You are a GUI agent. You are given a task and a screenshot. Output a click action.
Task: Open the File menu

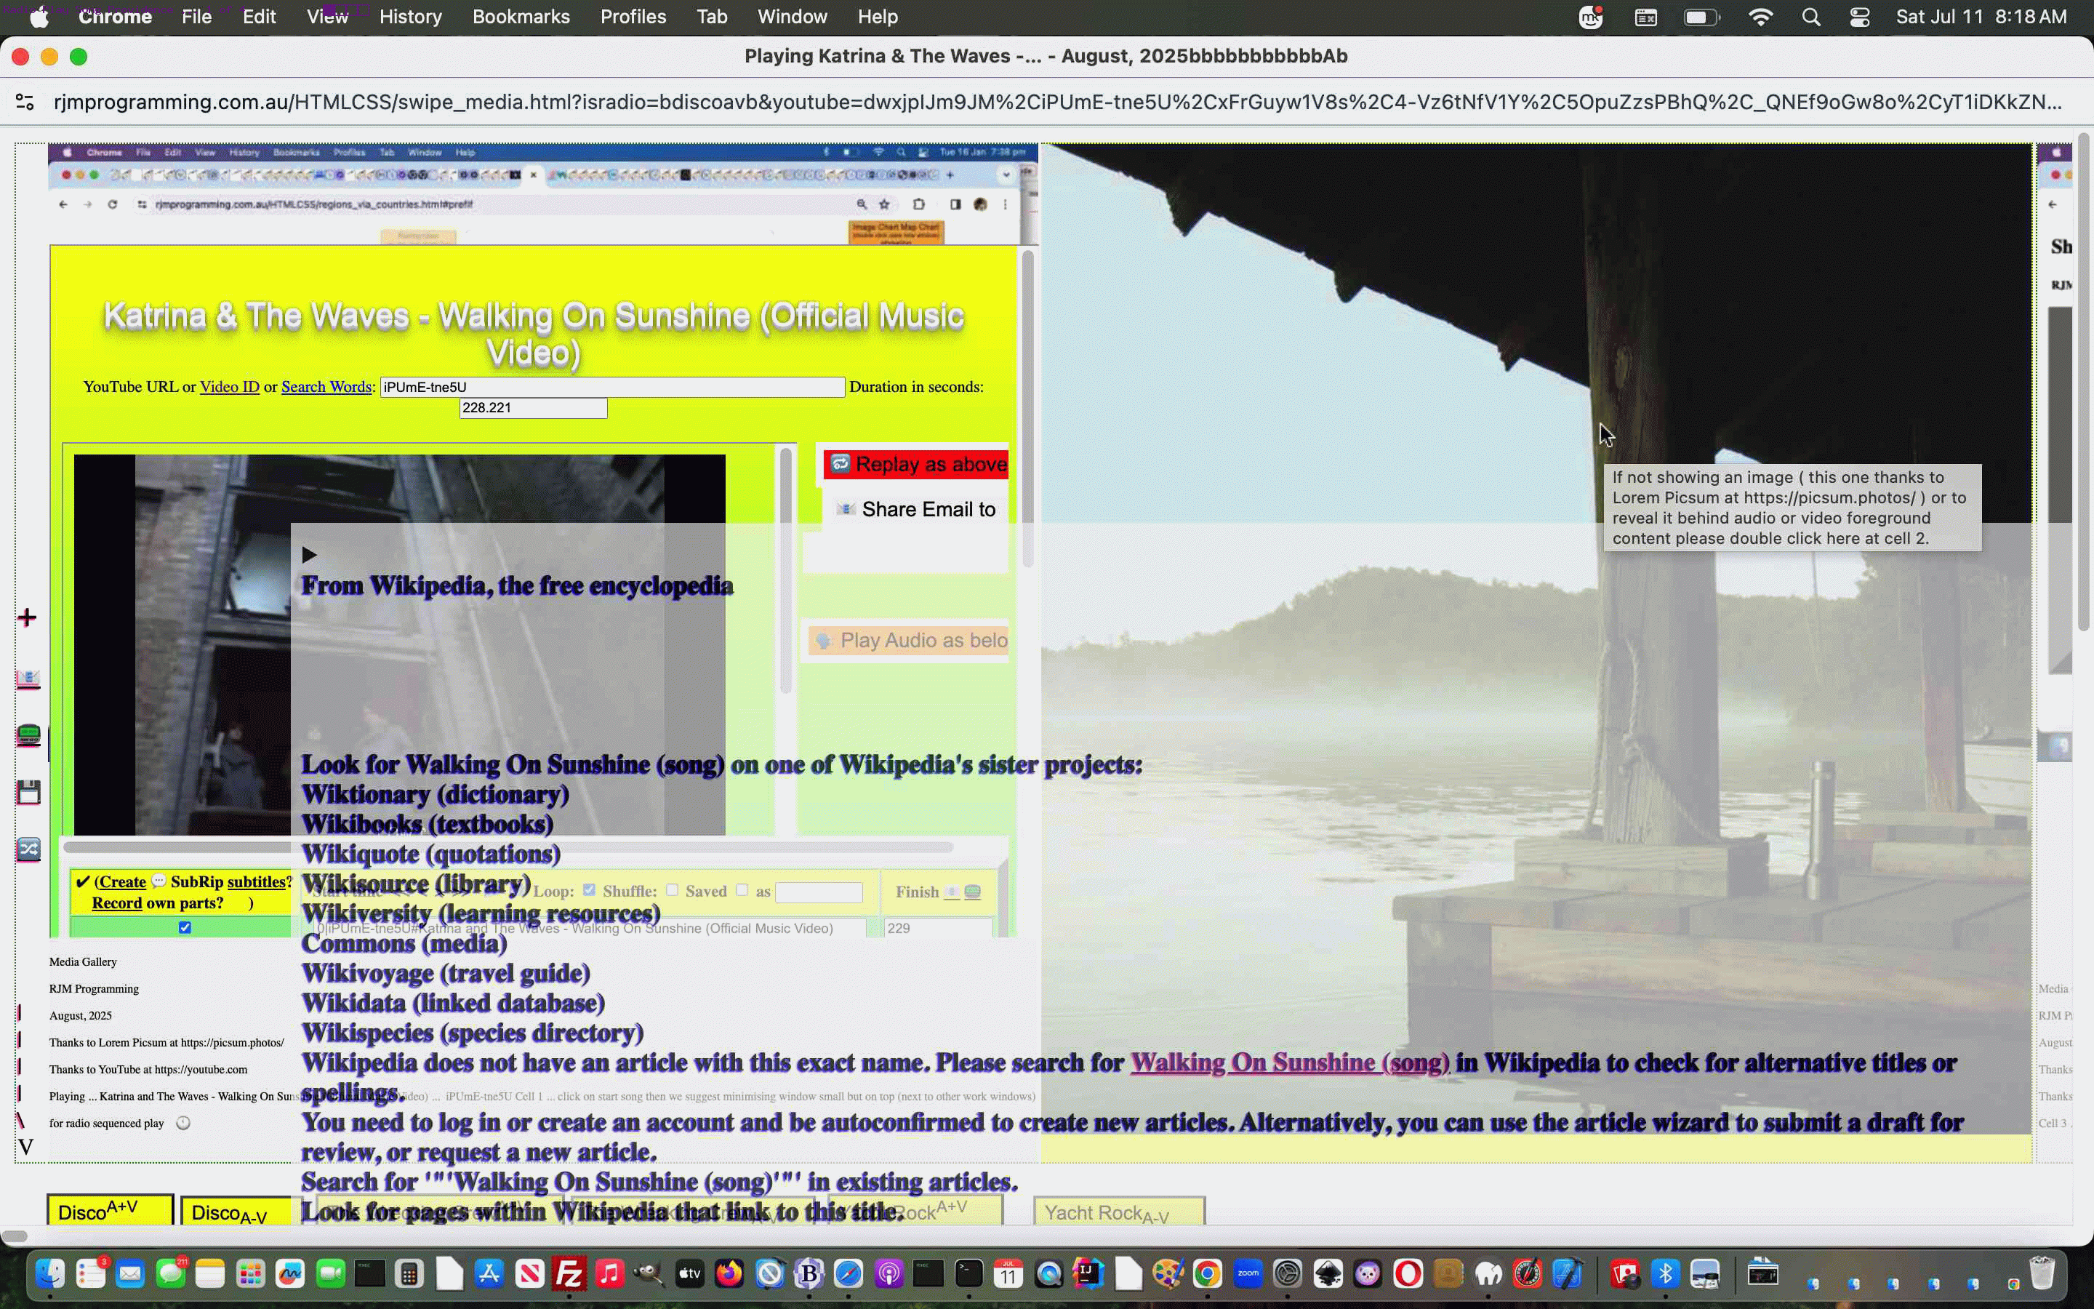pos(196,17)
